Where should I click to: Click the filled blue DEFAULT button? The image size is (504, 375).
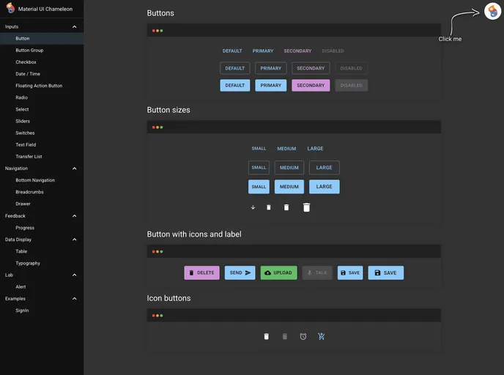[x=235, y=86]
